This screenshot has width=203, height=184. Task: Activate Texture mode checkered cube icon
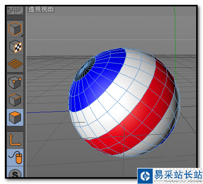(x=15, y=46)
